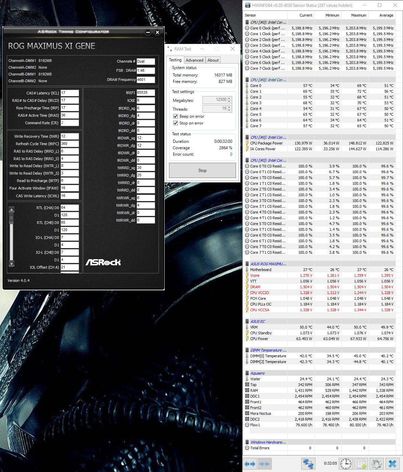Select the DRAM voltage row in HWiNFO
Screen dimensions: 403x472
point(319,287)
